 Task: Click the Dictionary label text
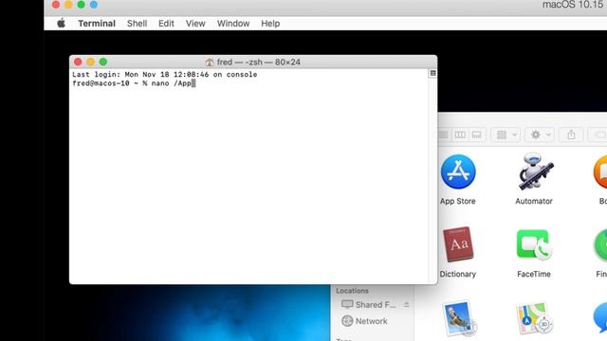point(457,274)
